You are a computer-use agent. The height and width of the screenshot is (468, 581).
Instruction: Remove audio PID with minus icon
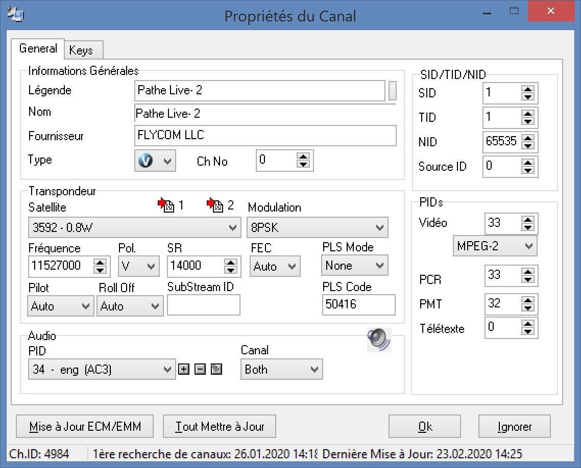tap(200, 370)
